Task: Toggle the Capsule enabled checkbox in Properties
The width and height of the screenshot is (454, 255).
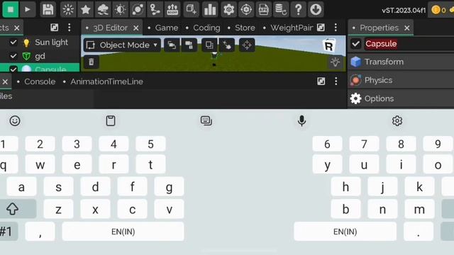Action: click(356, 44)
